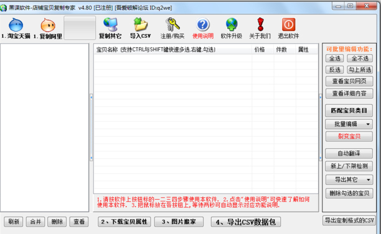Click the 导入CSV folder icon

tap(141, 24)
